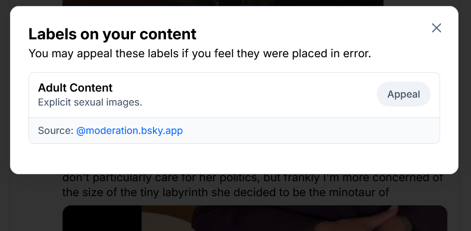
Task: Open the @moderation.bsky.app source link
Action: pos(130,131)
